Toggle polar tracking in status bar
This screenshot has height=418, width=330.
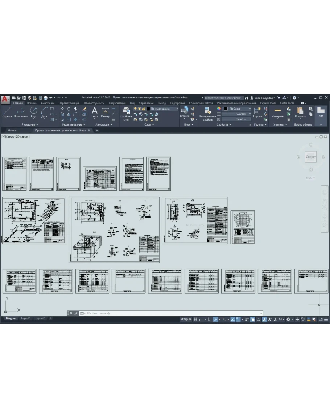click(x=215, y=319)
